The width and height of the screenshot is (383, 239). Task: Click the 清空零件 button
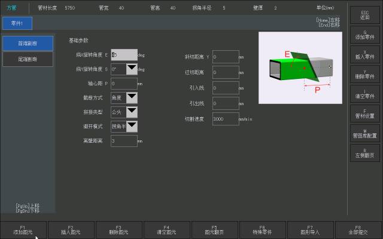(365, 94)
